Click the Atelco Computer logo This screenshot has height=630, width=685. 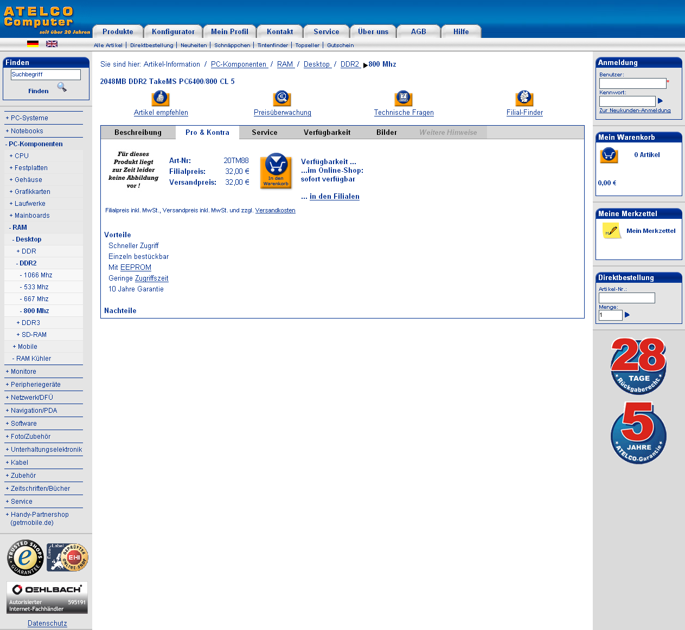(x=46, y=20)
